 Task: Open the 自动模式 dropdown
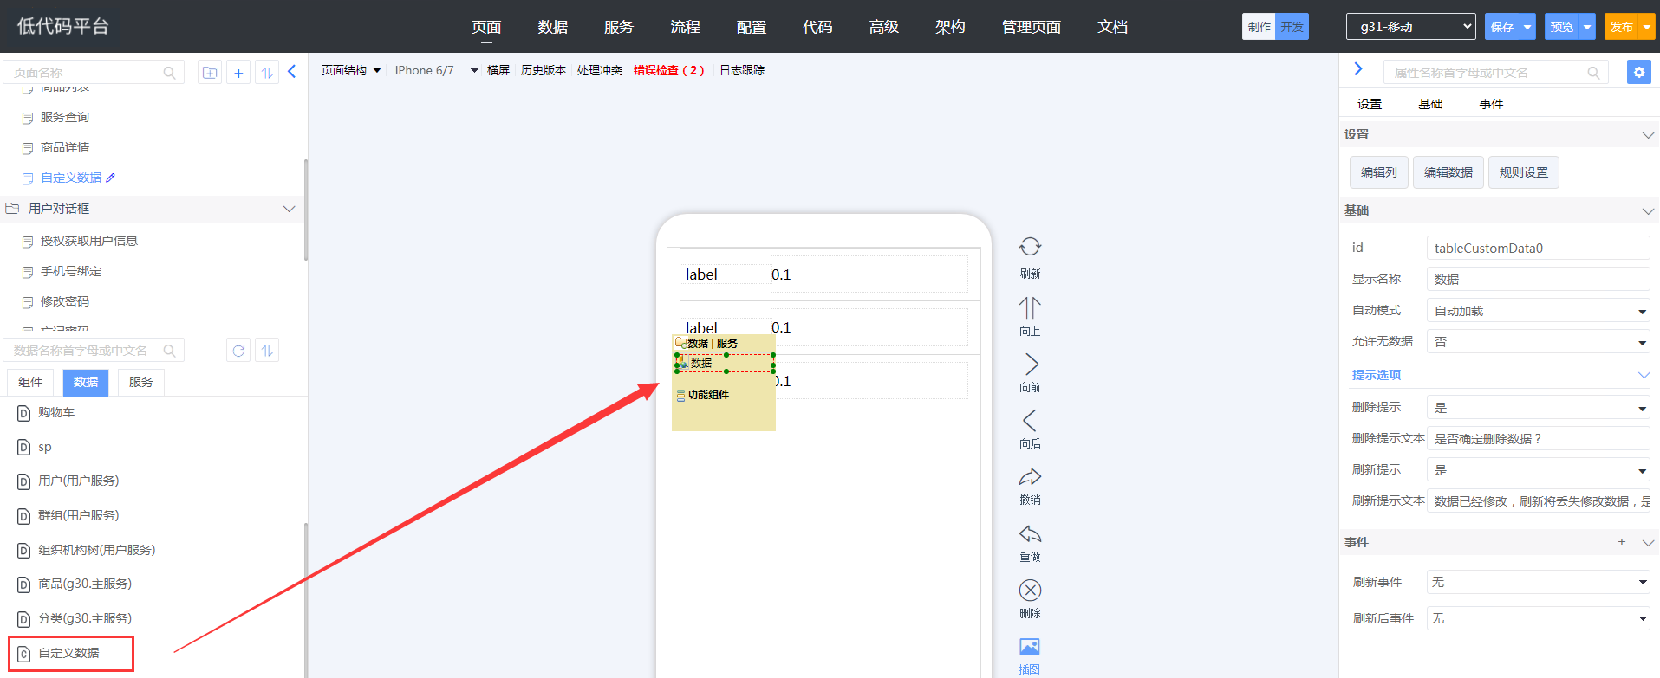pyautogui.click(x=1538, y=311)
